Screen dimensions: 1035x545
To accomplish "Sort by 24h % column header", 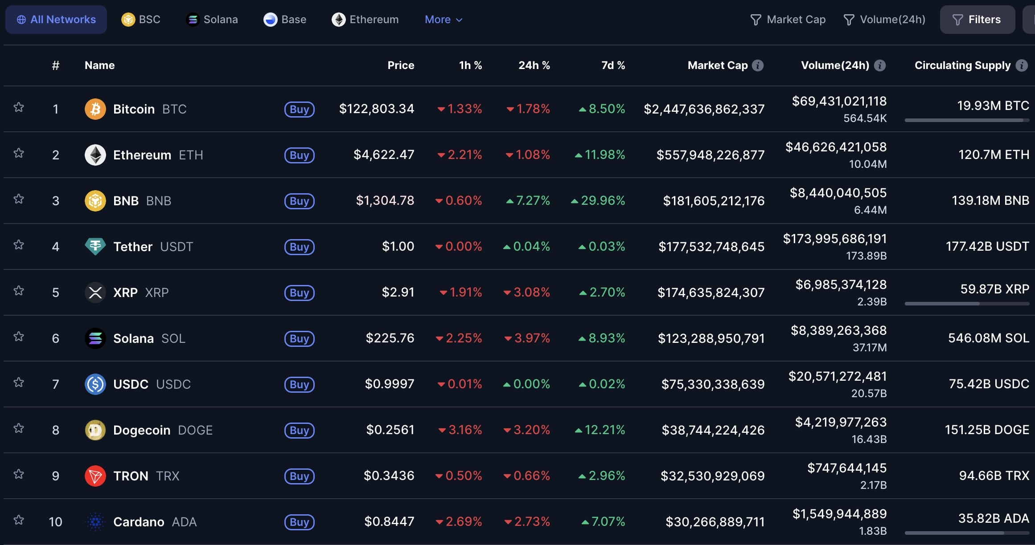I will click(x=534, y=65).
